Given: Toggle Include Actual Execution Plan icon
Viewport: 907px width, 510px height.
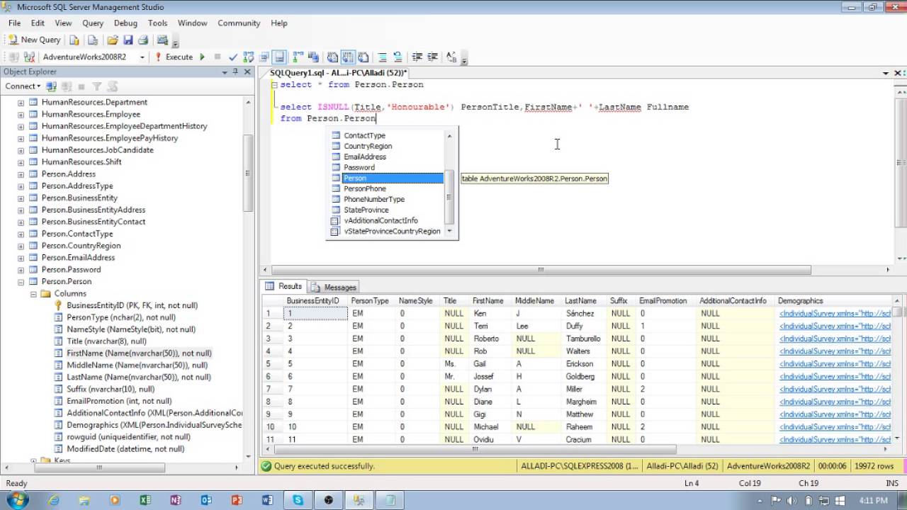Looking at the screenshot, I should click(x=298, y=57).
